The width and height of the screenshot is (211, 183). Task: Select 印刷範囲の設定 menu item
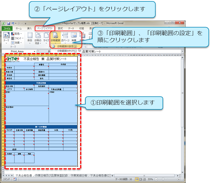click(x=67, y=46)
